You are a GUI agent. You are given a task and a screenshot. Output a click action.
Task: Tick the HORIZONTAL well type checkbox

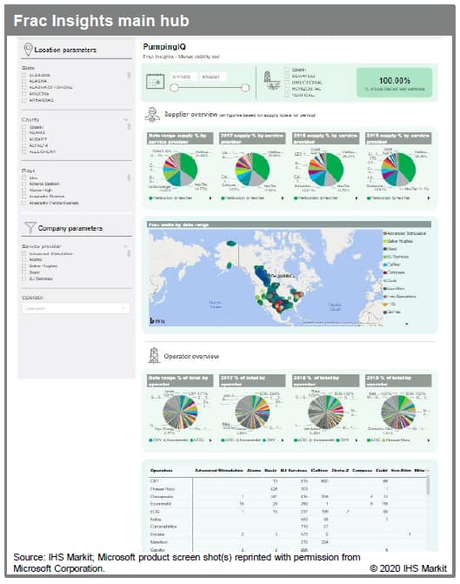tap(287, 89)
